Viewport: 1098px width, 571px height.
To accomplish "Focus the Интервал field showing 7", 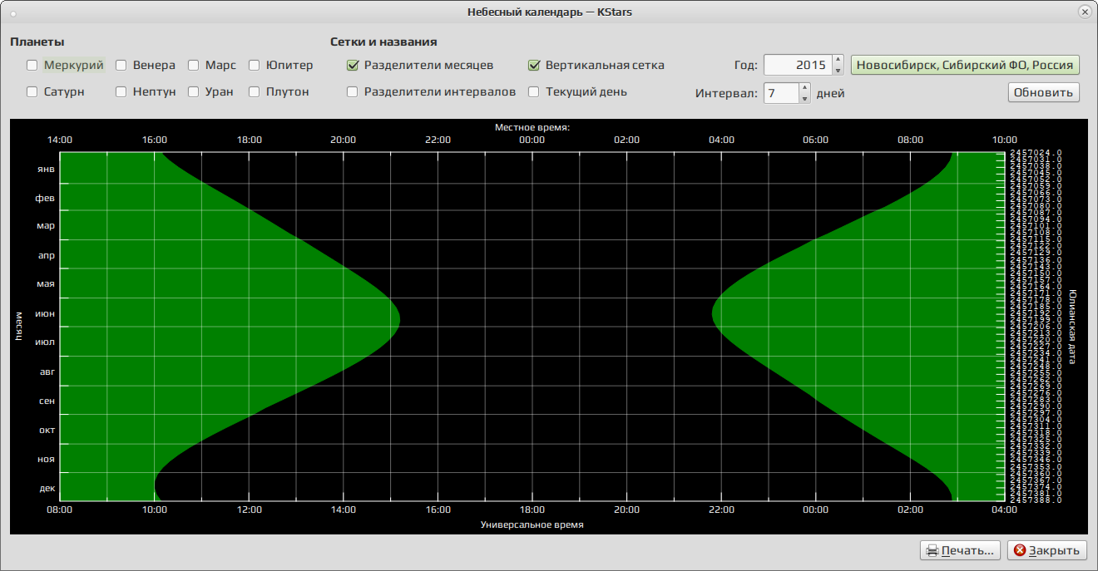I will click(x=781, y=93).
